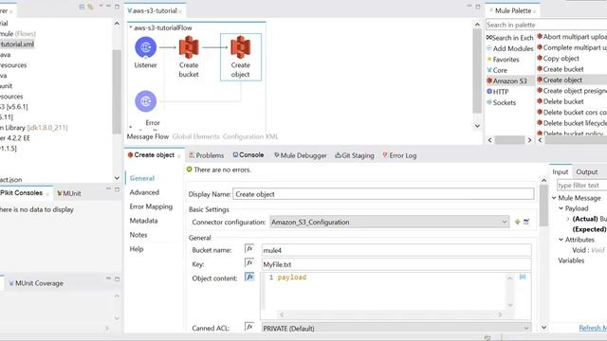This screenshot has width=607, height=341.
Task: Open Metadata section in properties
Action: tap(143, 221)
